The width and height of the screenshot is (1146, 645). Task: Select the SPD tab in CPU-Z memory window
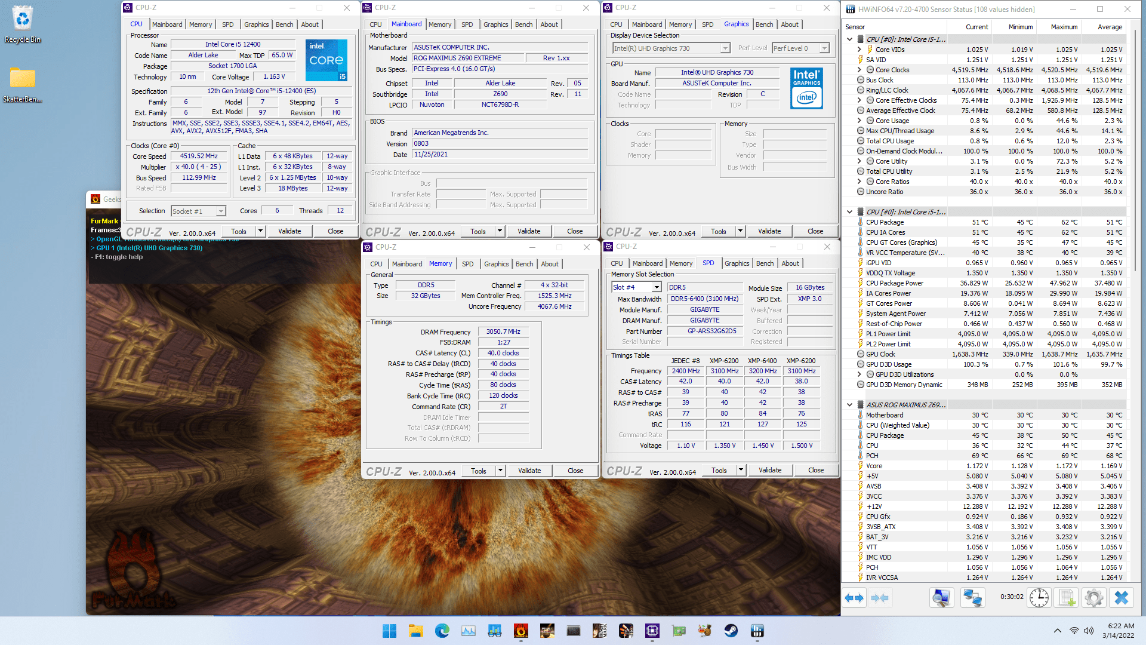click(x=467, y=263)
